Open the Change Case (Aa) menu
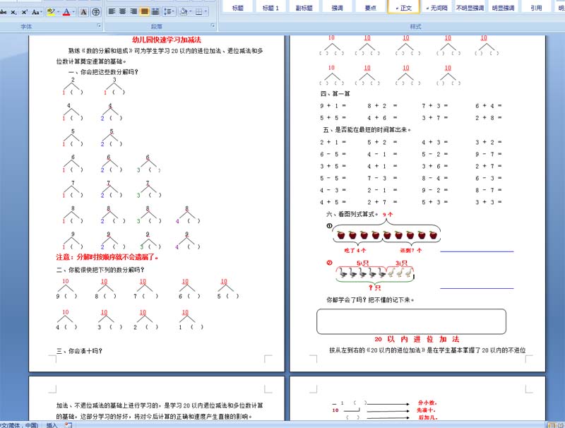The image size is (565, 428). tap(36, 12)
